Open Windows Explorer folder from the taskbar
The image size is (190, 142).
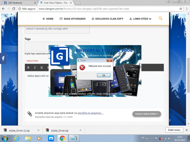[28, 139]
